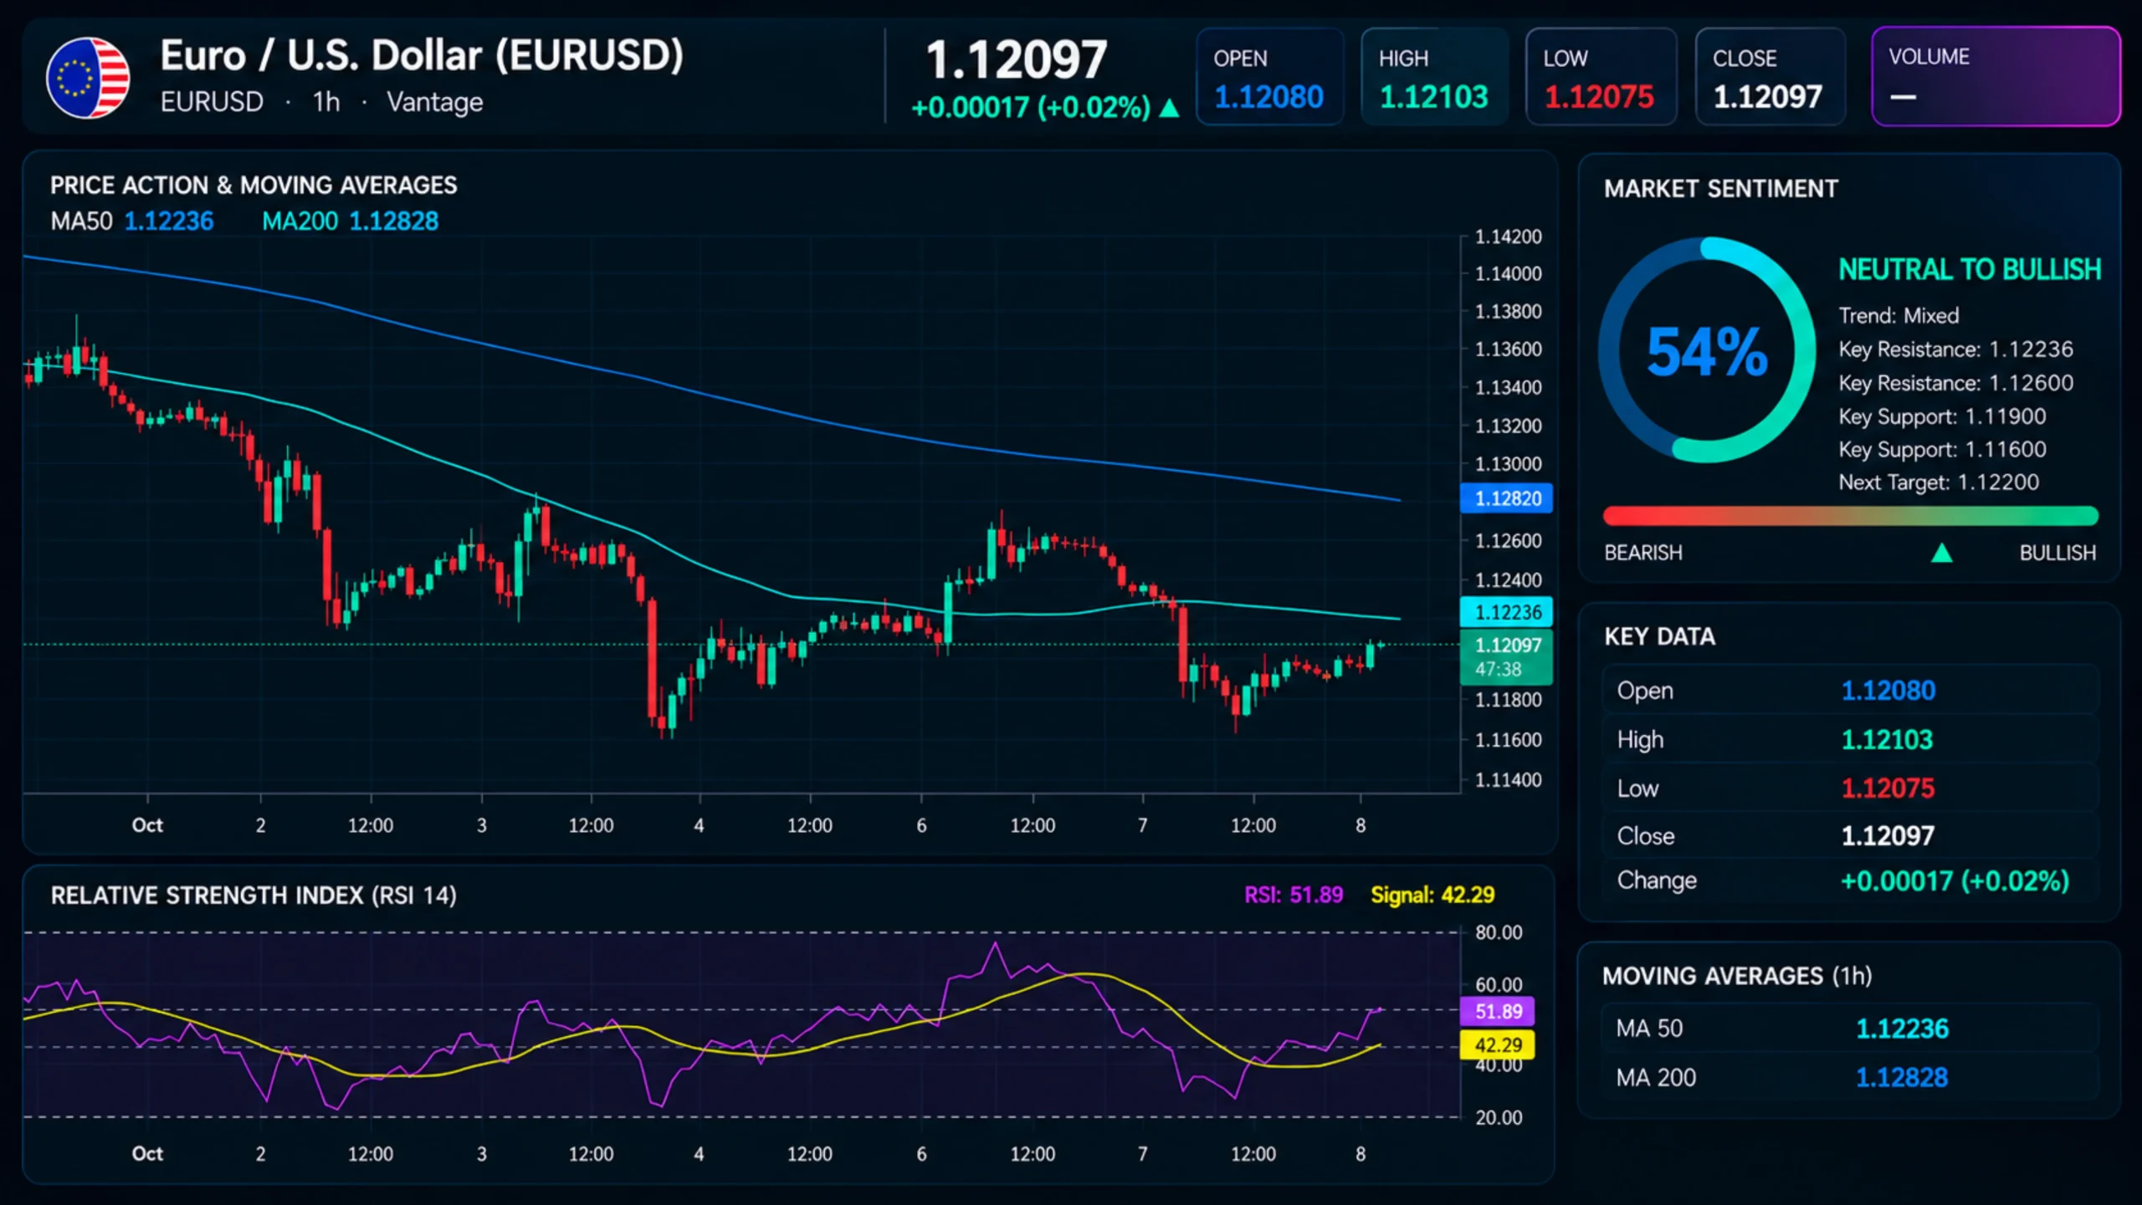Screen dimensions: 2142x1205
Task: Click the MA200 1.12828 chart legend
Action: tap(350, 222)
